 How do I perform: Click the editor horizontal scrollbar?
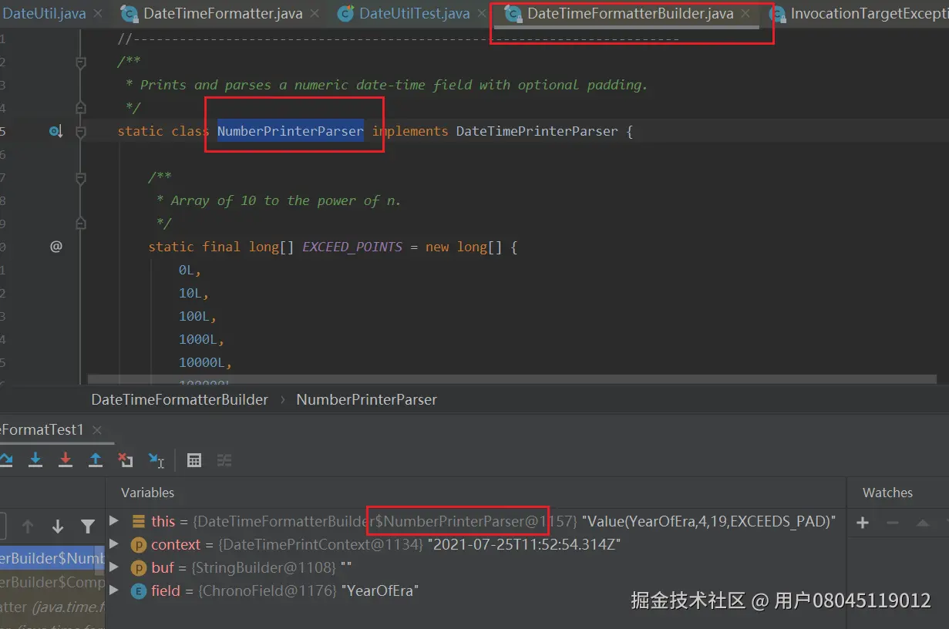511,381
